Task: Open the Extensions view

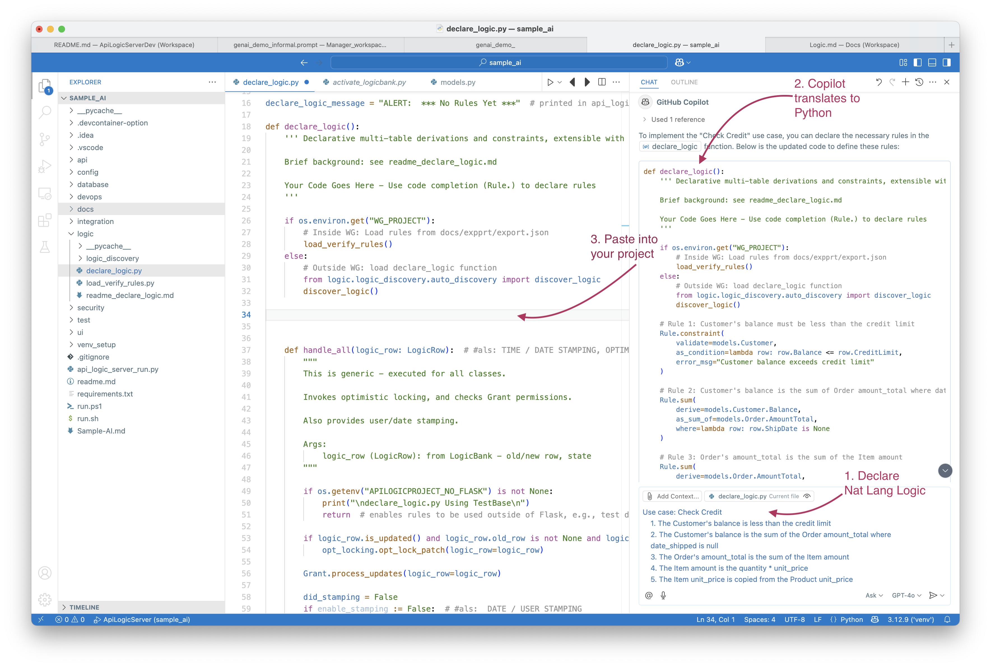Action: [45, 220]
